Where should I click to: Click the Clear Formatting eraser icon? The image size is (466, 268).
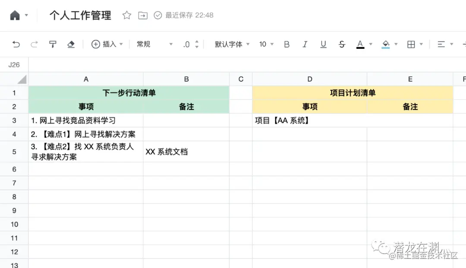[x=71, y=44]
